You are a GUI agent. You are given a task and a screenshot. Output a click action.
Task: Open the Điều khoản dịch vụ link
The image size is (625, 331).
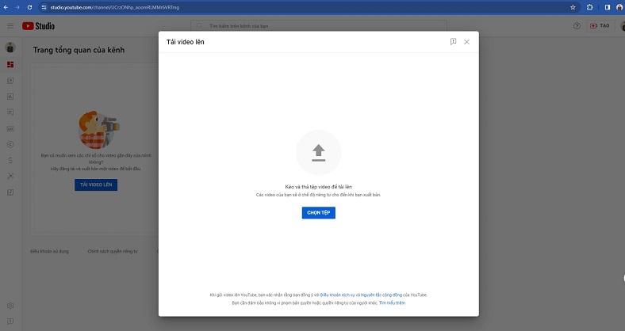click(337, 295)
